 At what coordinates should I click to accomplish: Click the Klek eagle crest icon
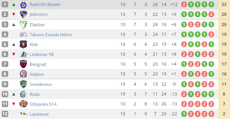coord(24,44)
